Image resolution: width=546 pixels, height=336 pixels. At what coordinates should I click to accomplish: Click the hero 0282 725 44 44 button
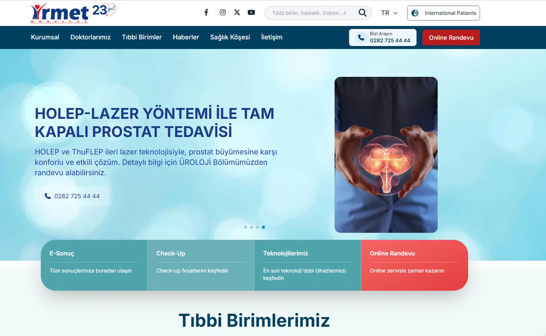tap(72, 196)
